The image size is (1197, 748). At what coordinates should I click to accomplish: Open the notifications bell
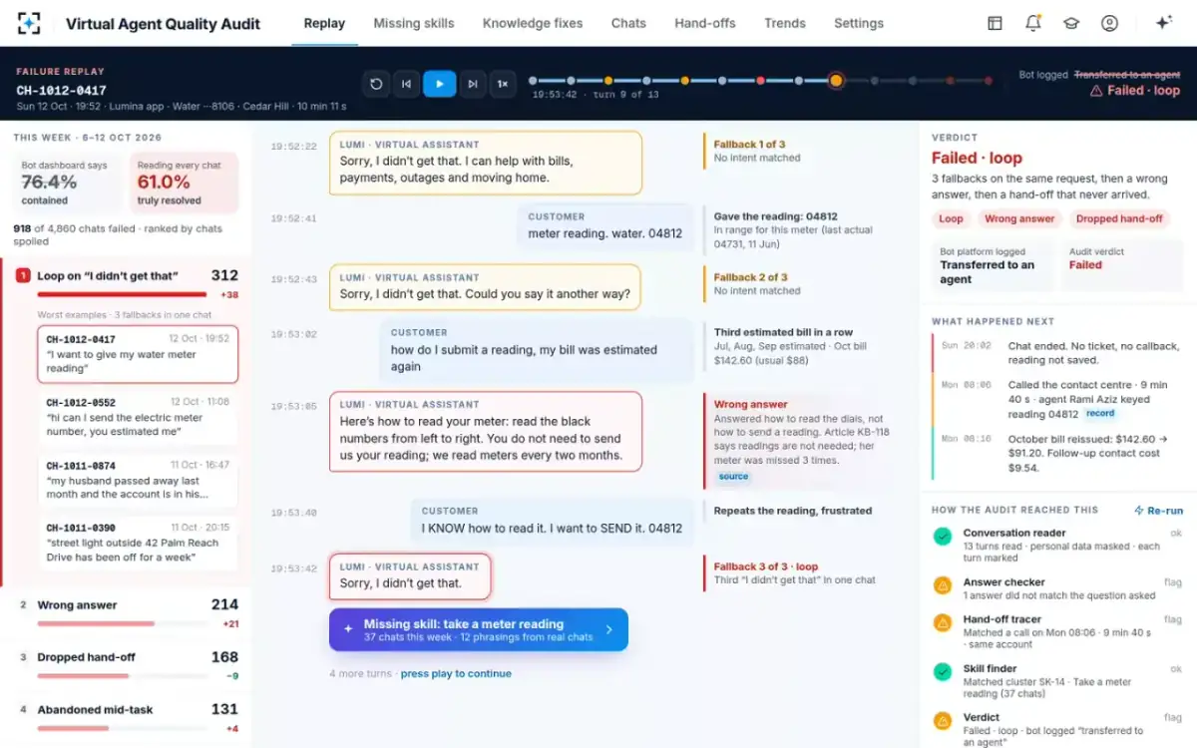[x=1033, y=23]
